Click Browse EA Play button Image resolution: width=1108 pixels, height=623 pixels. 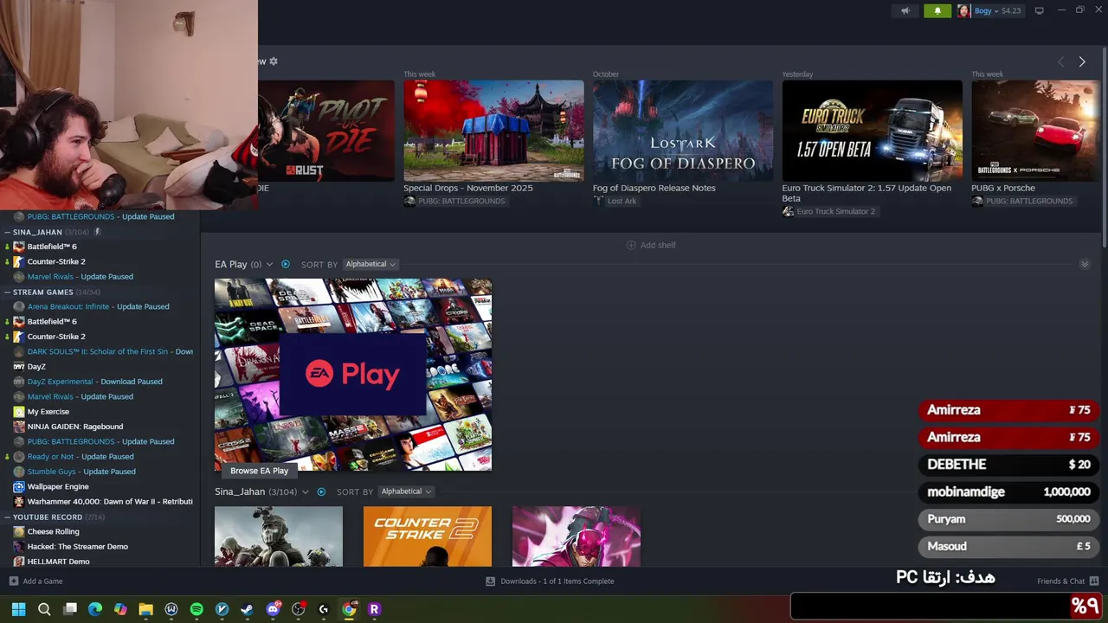tap(259, 471)
